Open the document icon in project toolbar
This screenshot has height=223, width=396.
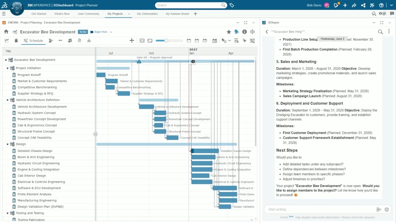[x=80, y=40]
